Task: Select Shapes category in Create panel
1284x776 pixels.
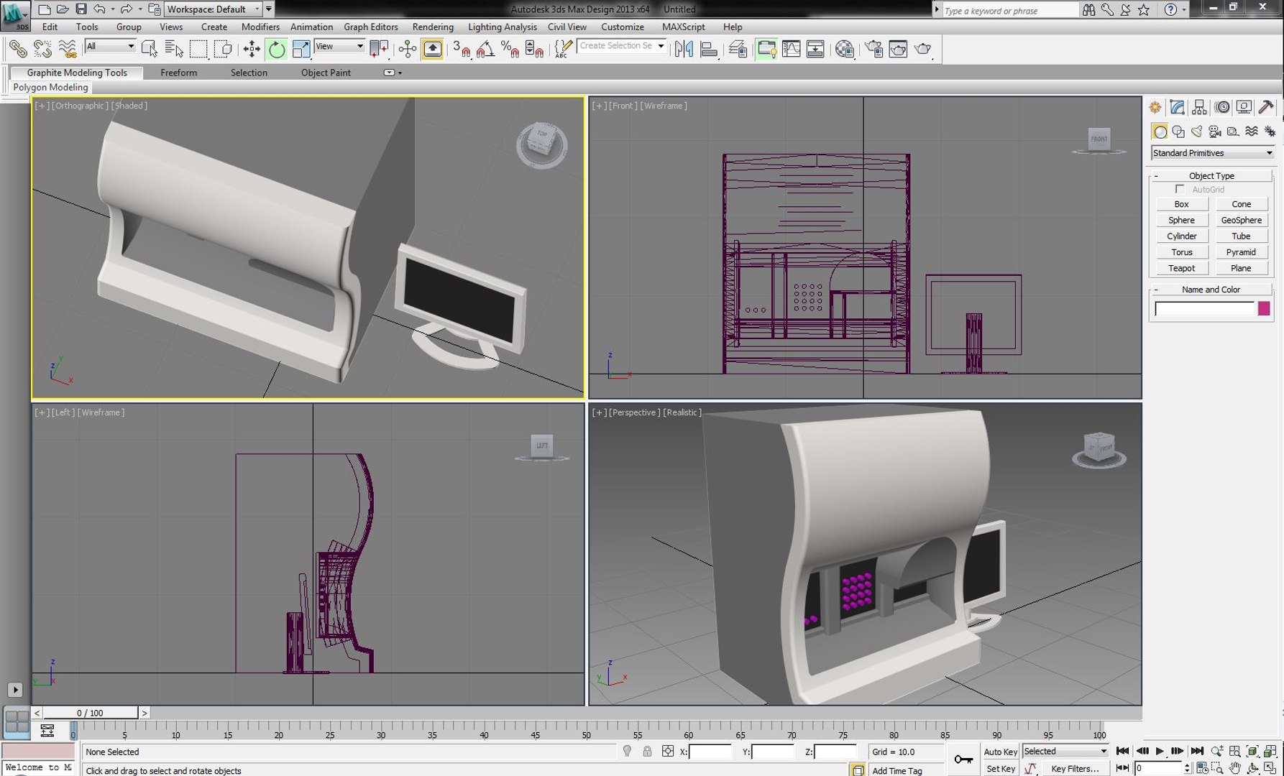Action: click(x=1178, y=131)
